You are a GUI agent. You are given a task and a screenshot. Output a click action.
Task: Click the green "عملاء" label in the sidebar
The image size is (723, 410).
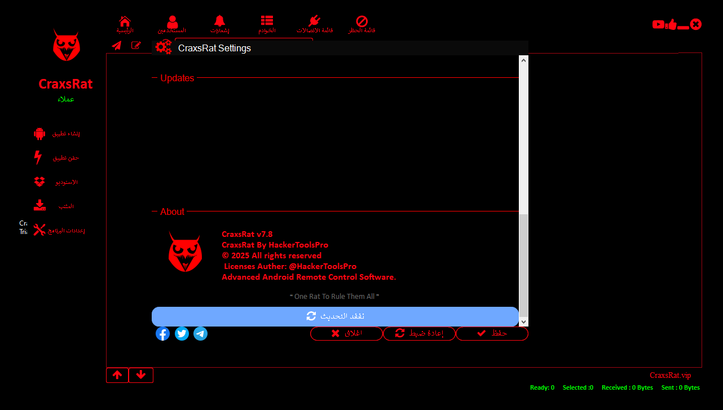tap(66, 99)
